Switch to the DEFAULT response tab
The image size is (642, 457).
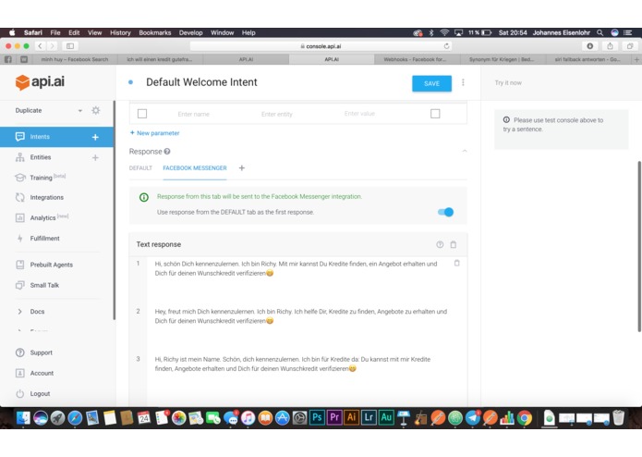[x=140, y=168]
